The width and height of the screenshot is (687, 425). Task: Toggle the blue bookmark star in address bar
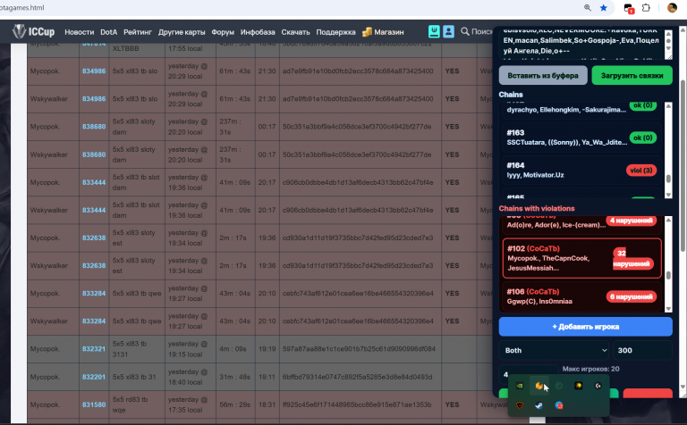(x=603, y=8)
